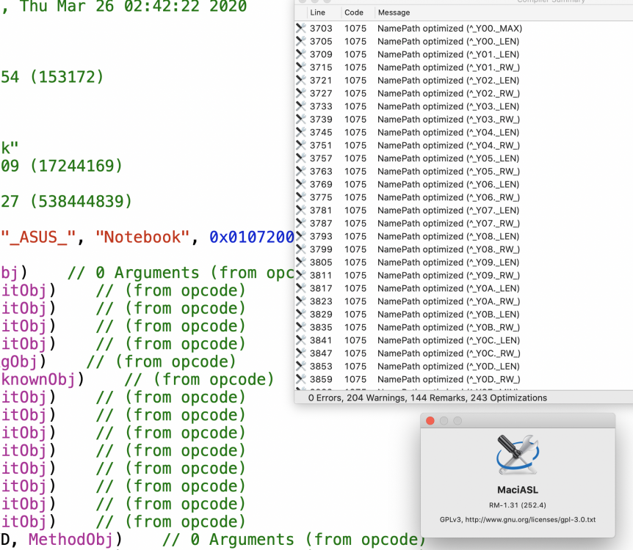This screenshot has height=550, width=633.
Task: Sort compiler summary by Code column
Action: [354, 12]
